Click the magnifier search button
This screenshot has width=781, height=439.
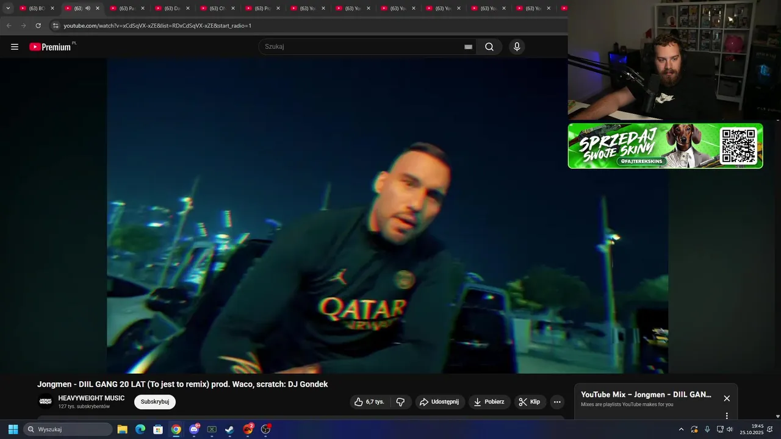(x=489, y=47)
